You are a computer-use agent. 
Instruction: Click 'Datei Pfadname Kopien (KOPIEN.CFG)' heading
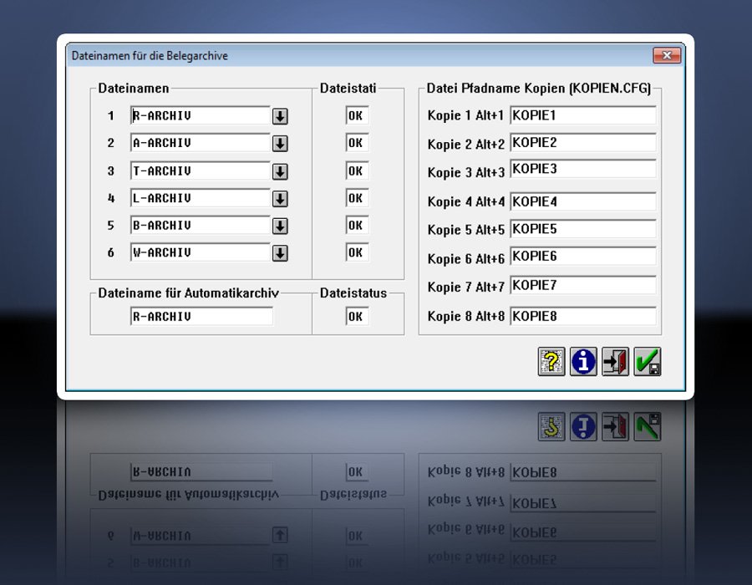coord(539,89)
